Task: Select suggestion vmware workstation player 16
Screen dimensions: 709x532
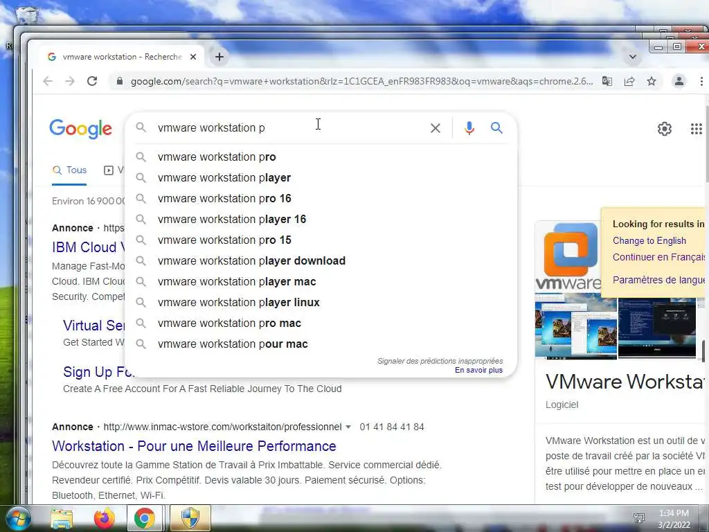Action: tap(321, 220)
